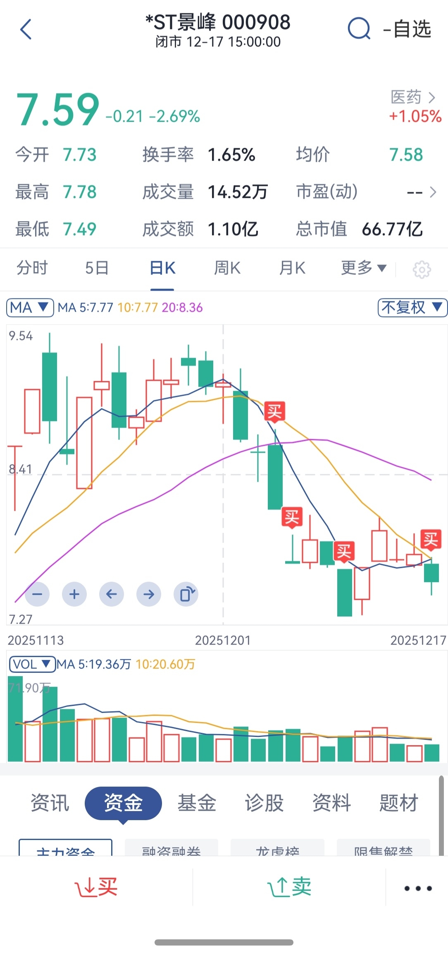Open the 诊股 section tab
This screenshot has height=953, width=448.
(x=264, y=803)
